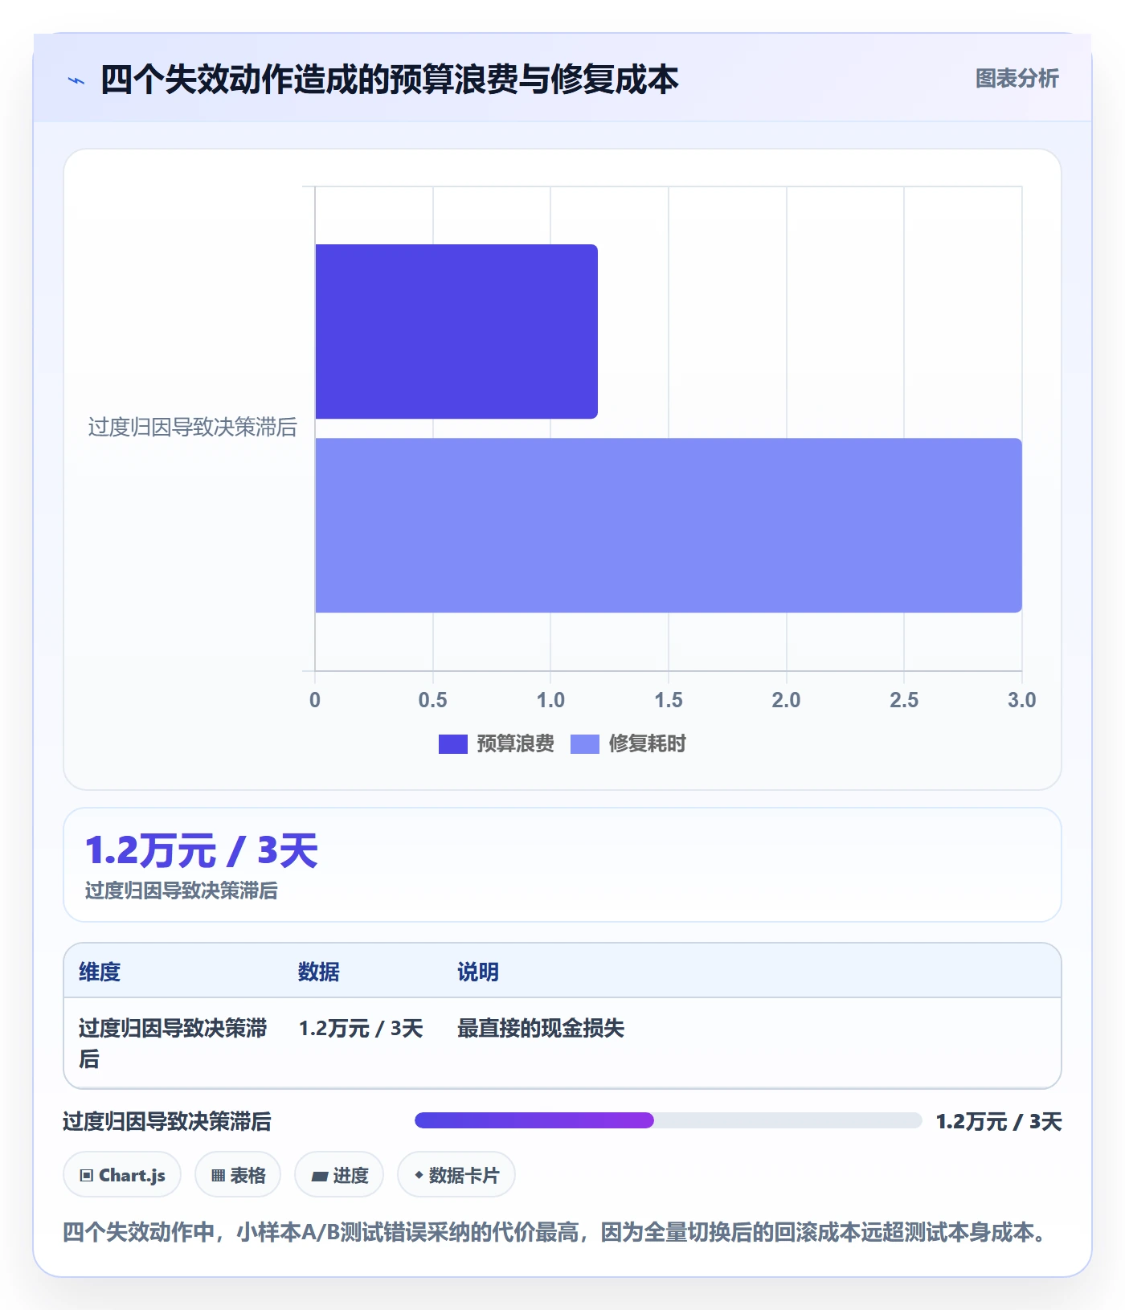Toggle the 预算浪费 legend swatch
Image resolution: width=1125 pixels, height=1310 pixels.
point(452,744)
